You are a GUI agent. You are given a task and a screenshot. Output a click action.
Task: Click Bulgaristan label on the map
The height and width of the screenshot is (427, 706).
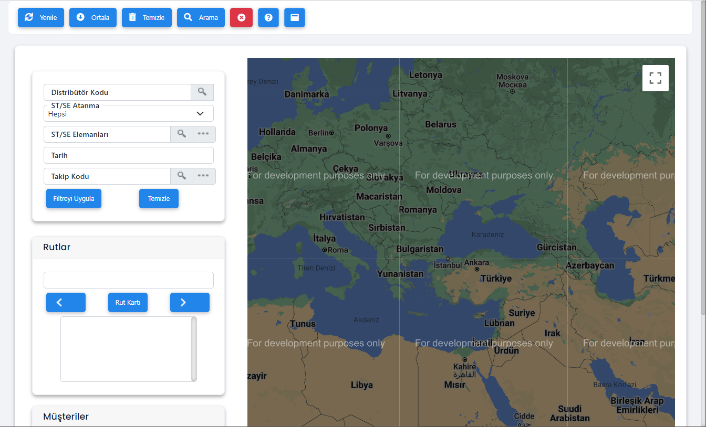point(420,249)
